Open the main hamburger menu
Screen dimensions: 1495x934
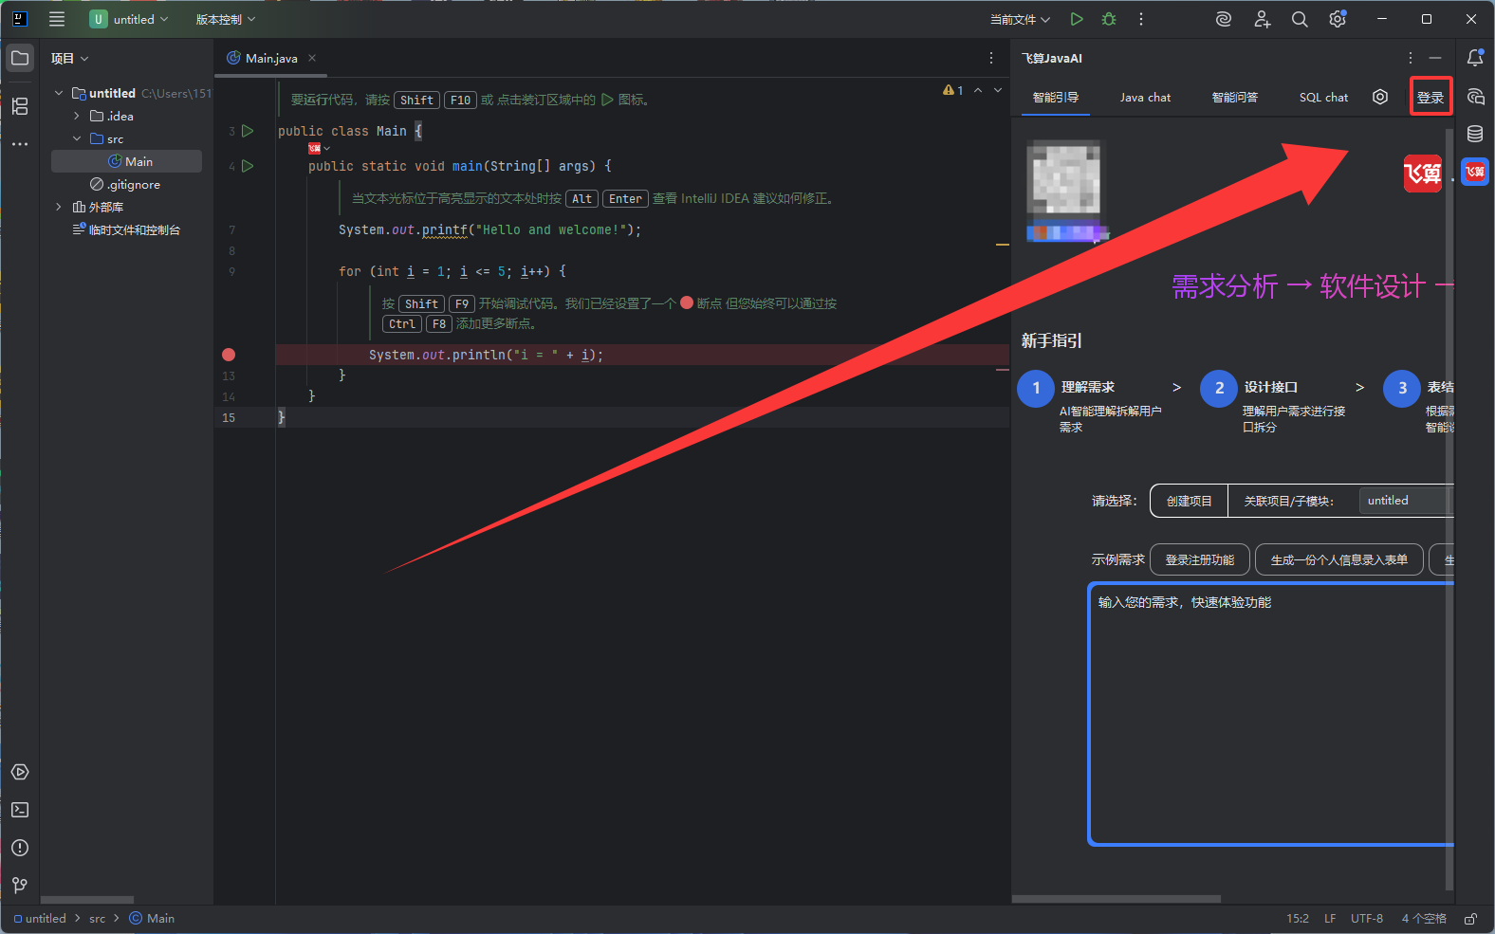pyautogui.click(x=57, y=19)
